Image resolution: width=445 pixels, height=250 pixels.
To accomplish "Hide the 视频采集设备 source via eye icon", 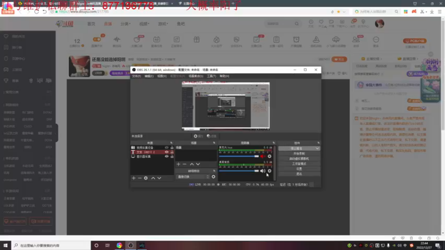I will tap(166, 148).
